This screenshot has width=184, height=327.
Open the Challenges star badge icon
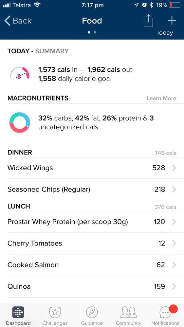click(55, 312)
